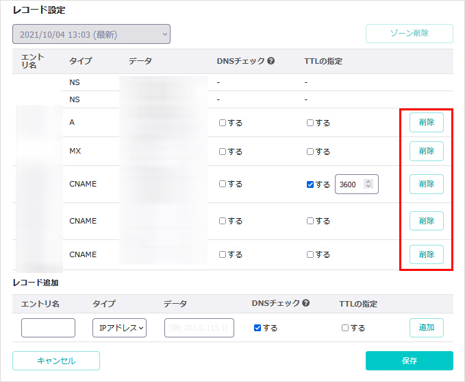The image size is (465, 382).
Task: Click the 追加 button to add record
Action: [426, 328]
